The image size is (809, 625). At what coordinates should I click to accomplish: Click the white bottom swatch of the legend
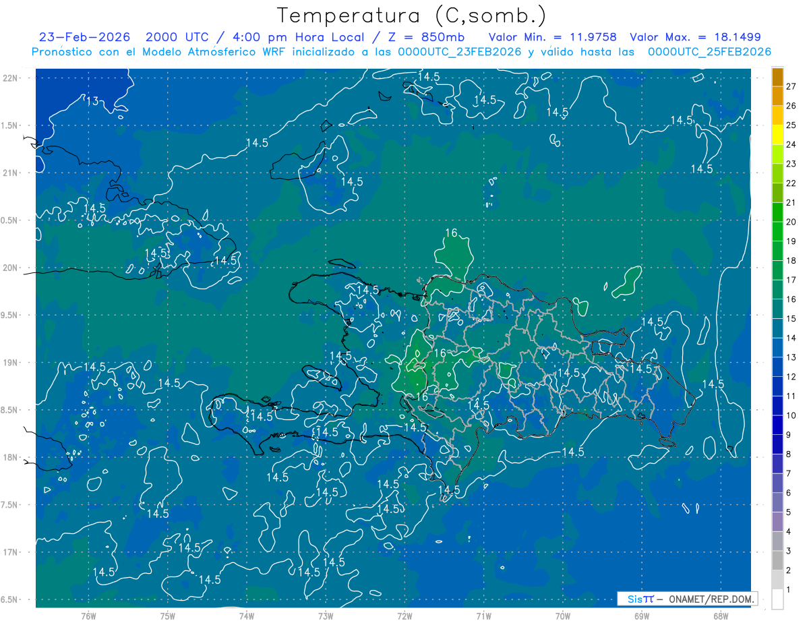tap(777, 599)
